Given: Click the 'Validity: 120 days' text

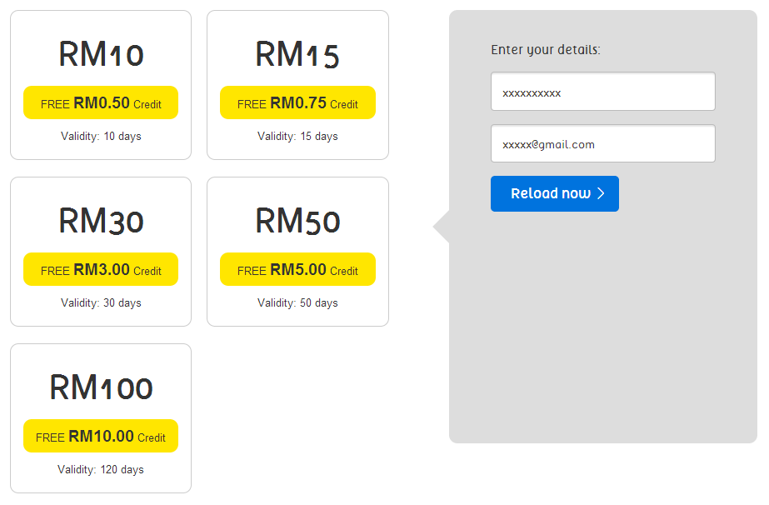Looking at the screenshot, I should 101,469.
